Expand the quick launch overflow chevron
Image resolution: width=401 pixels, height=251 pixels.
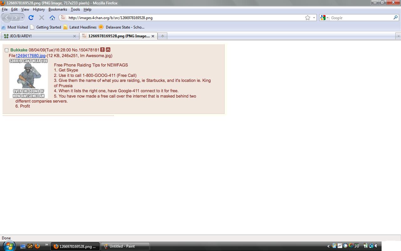(x=47, y=245)
